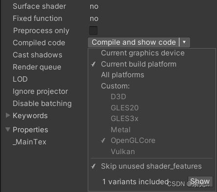Expand the Keywords foldout triangle
This screenshot has height=192, width=217.
(x=8, y=115)
